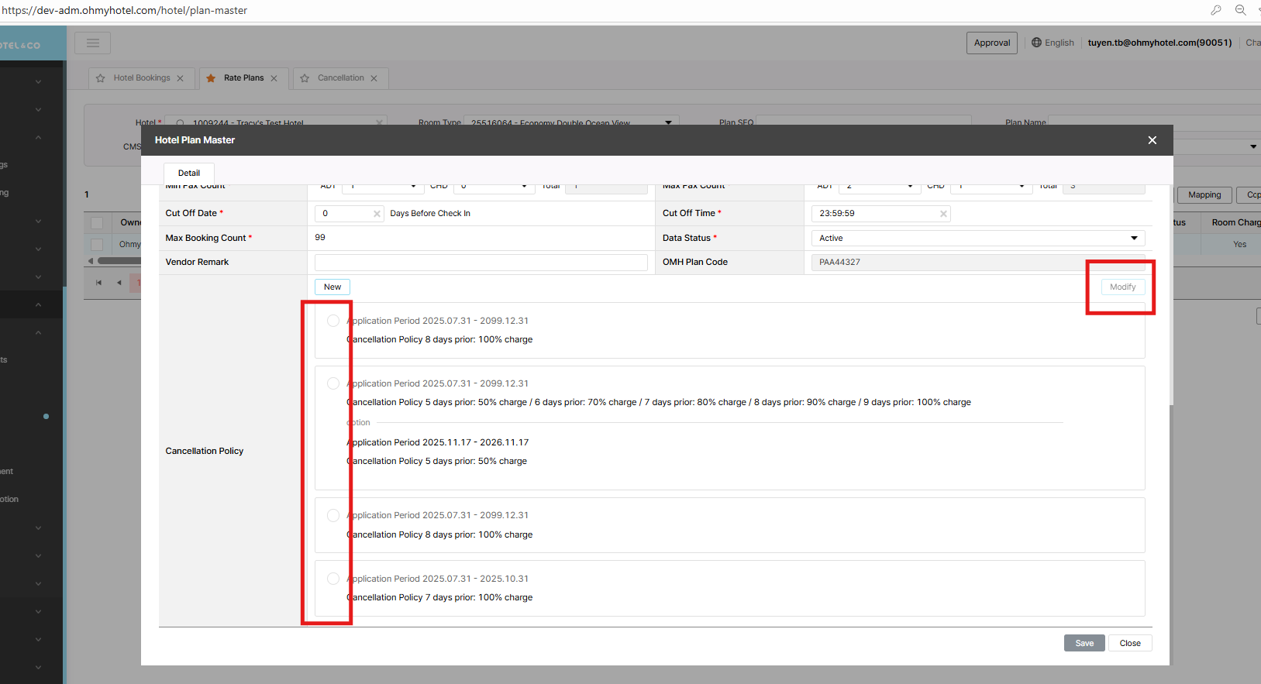Image resolution: width=1261 pixels, height=684 pixels.
Task: Click the browser password key icon
Action: tap(1215, 10)
